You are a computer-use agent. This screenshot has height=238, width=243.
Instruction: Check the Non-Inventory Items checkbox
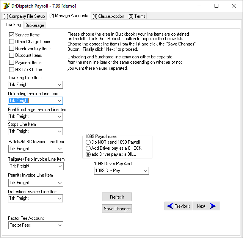coord(12,49)
